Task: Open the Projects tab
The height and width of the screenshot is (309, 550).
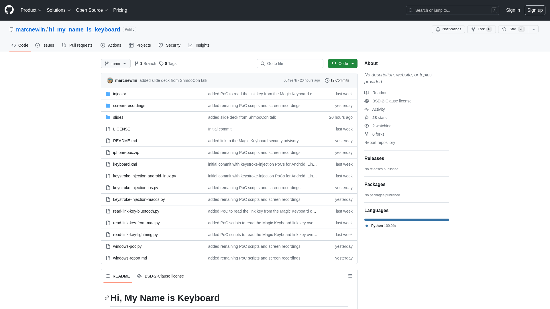Action: (x=140, y=45)
